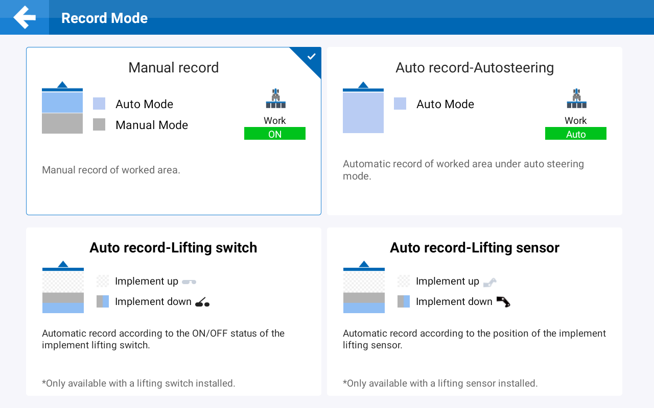Image resolution: width=654 pixels, height=408 pixels.
Task: Choose Auto record-Lifting sensor mode title
Action: 475,248
